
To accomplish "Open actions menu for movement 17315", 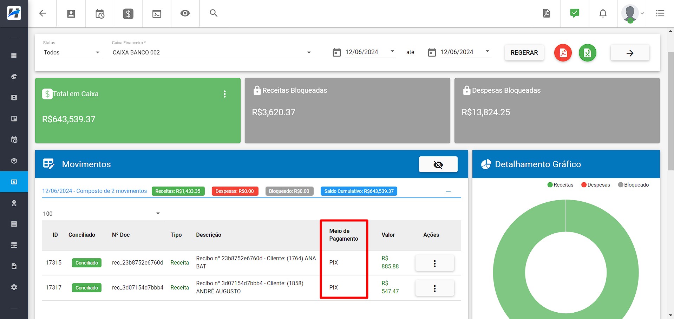I will pos(434,263).
